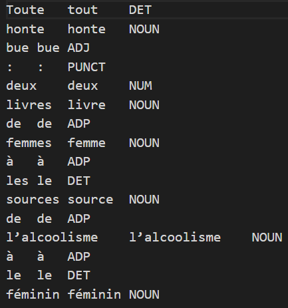The image size is (288, 308).
Task: Click the word Toute in first line
Action: tap(25, 10)
